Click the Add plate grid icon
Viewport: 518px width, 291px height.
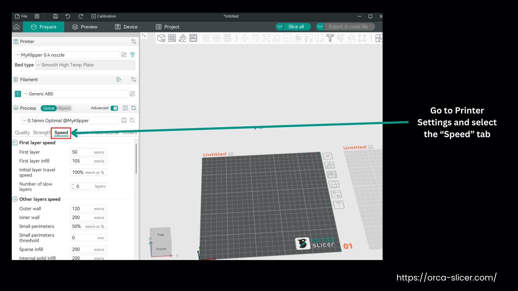coord(172,38)
